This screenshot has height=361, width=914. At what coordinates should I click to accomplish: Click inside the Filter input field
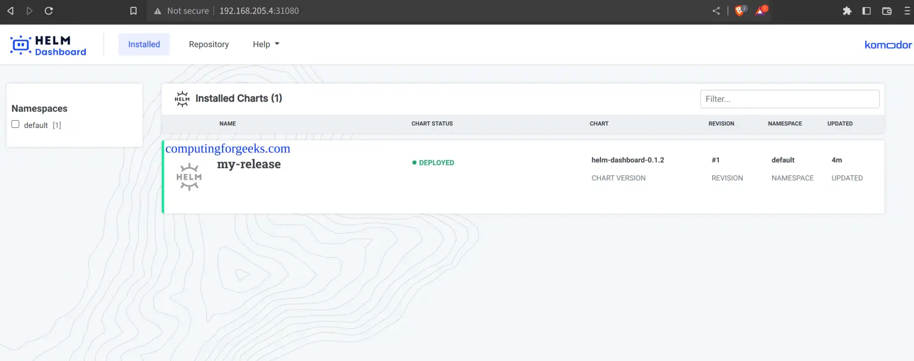(789, 99)
